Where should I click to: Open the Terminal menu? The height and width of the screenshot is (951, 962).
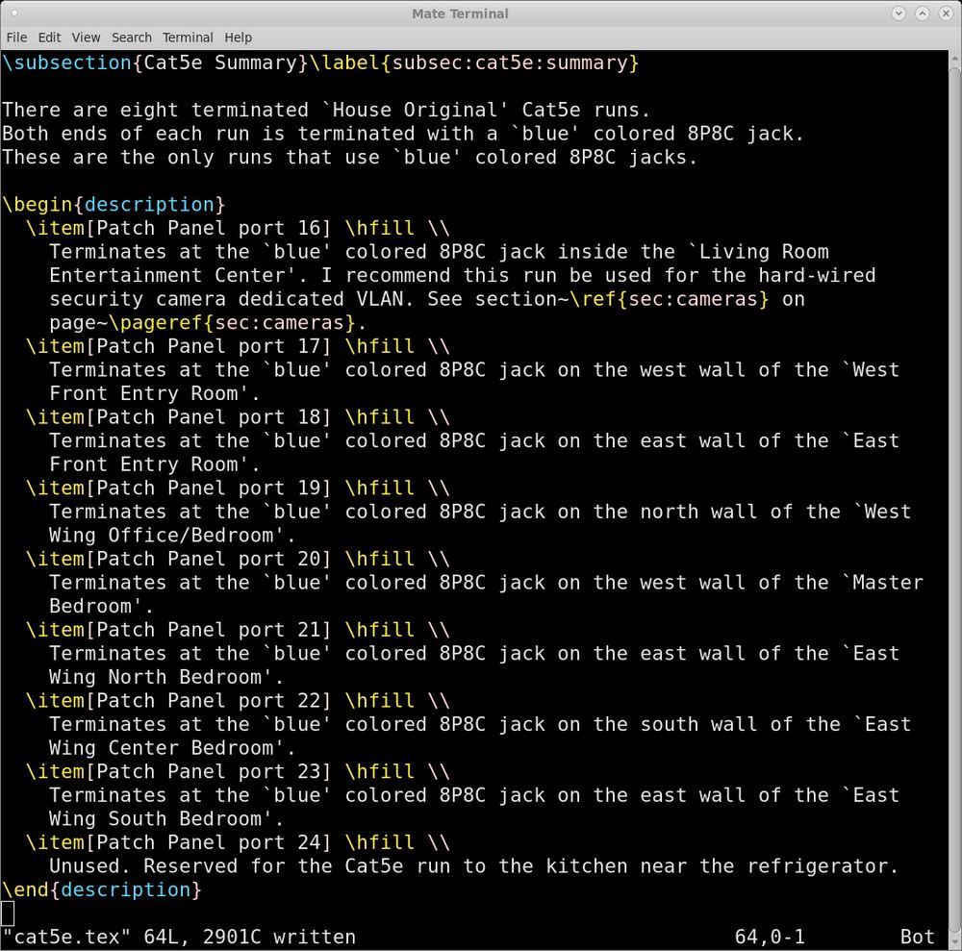coord(188,38)
